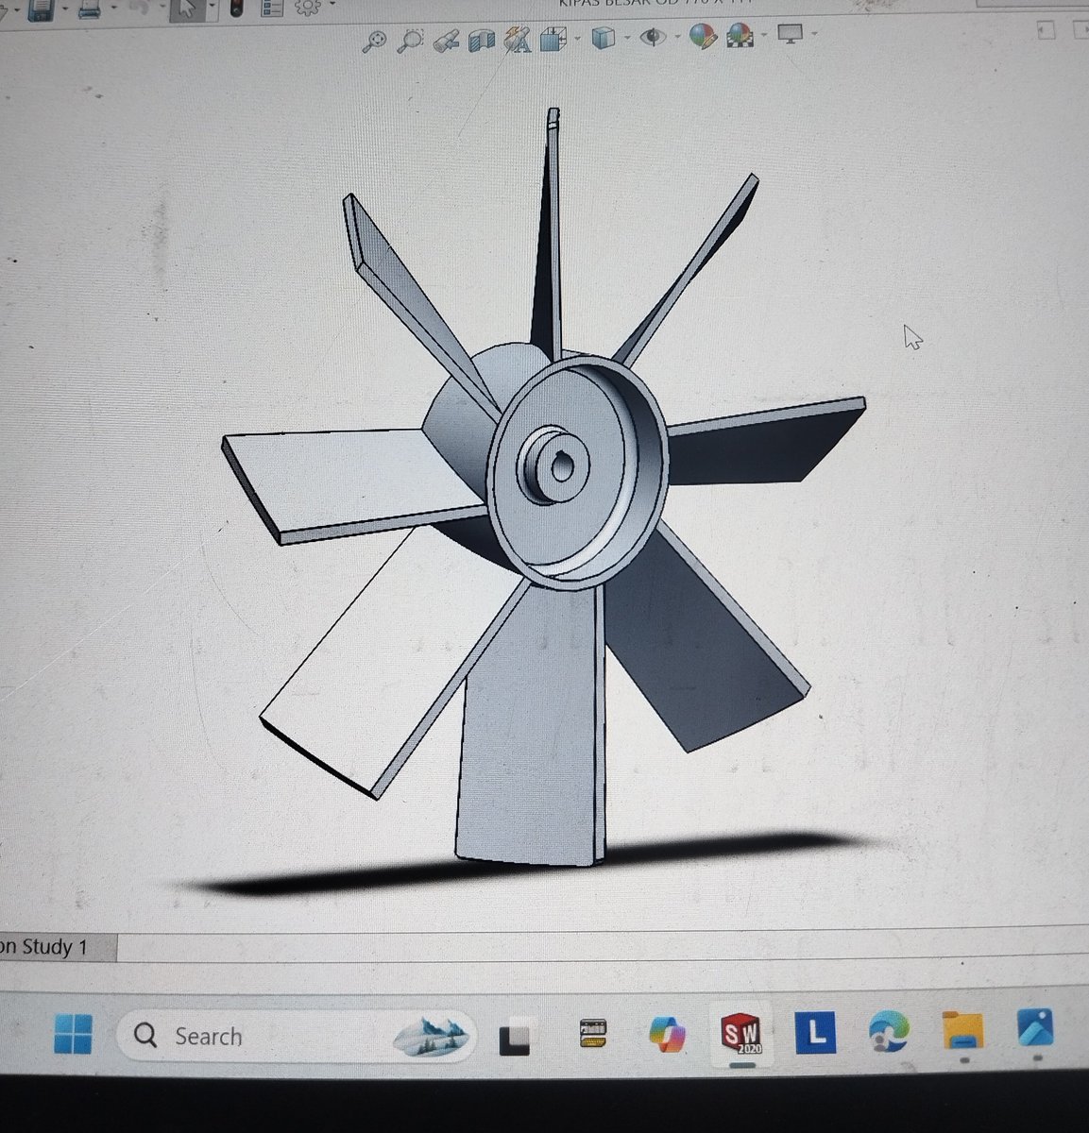
Task: Open the Photos app on taskbar
Action: coord(1036,1027)
